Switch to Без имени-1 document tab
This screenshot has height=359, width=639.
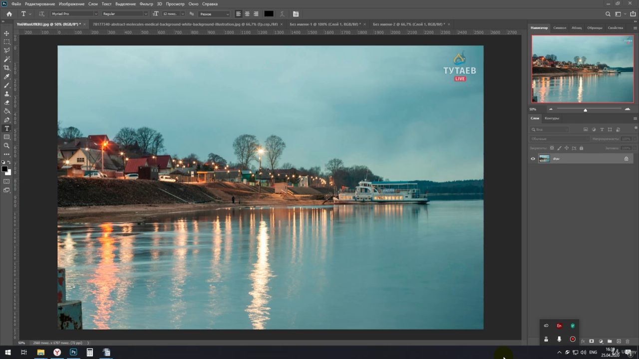pos(325,24)
